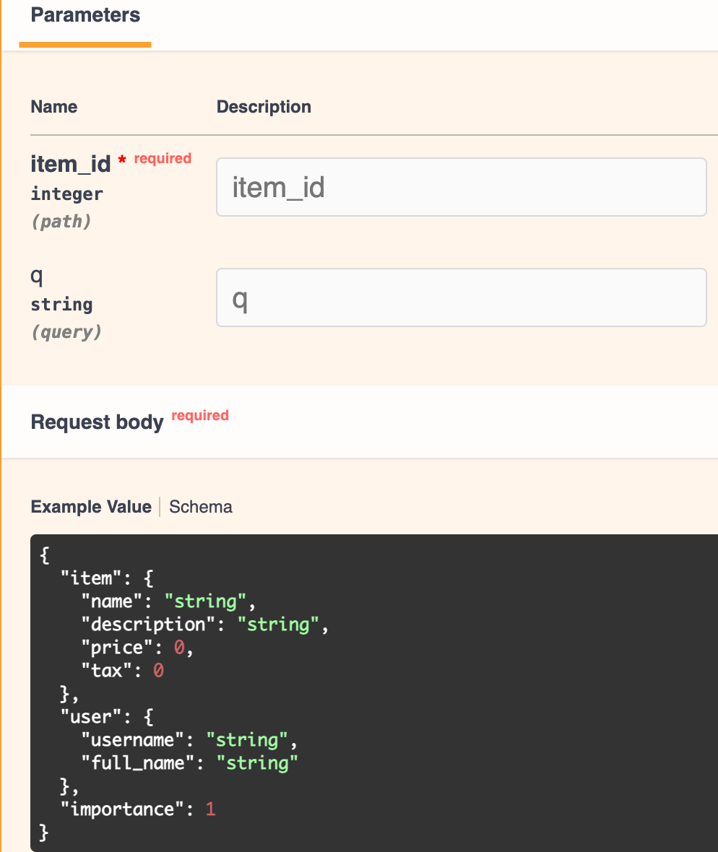Click the q query input field

pyautogui.click(x=461, y=297)
